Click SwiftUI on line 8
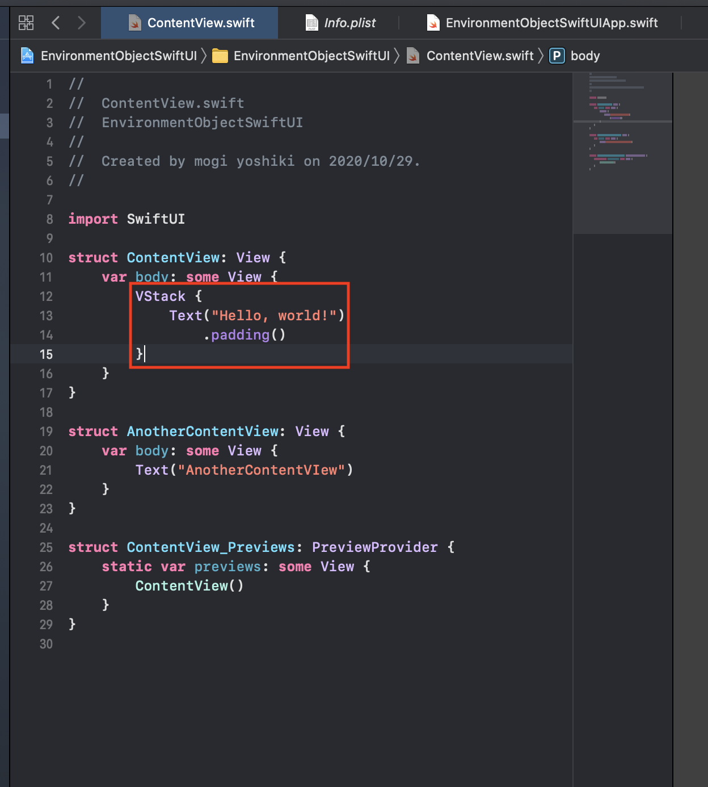The height and width of the screenshot is (787, 708). click(156, 219)
